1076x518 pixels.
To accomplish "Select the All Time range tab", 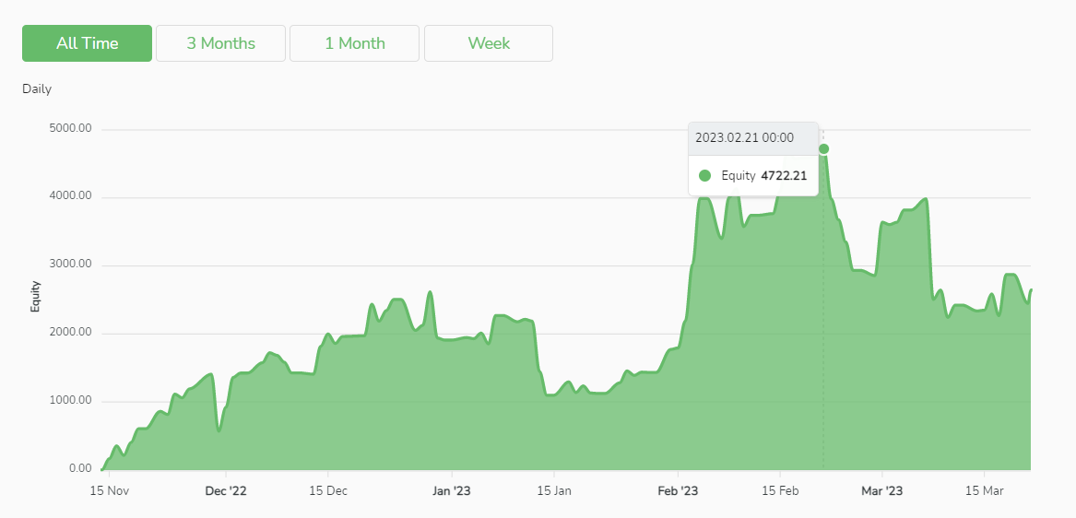I will 88,43.
